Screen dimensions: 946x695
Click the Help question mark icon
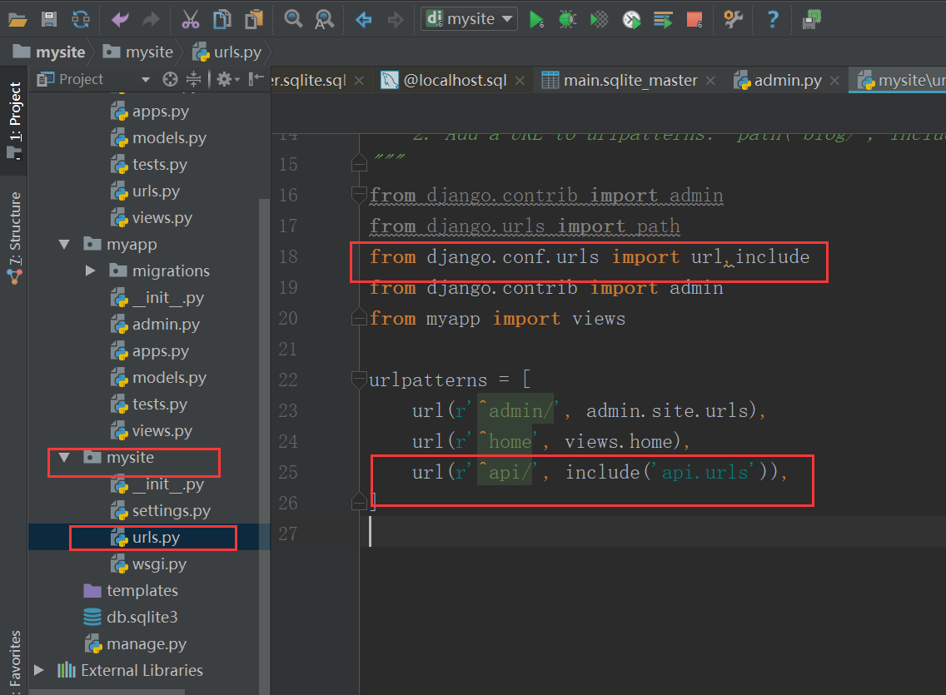pyautogui.click(x=772, y=19)
